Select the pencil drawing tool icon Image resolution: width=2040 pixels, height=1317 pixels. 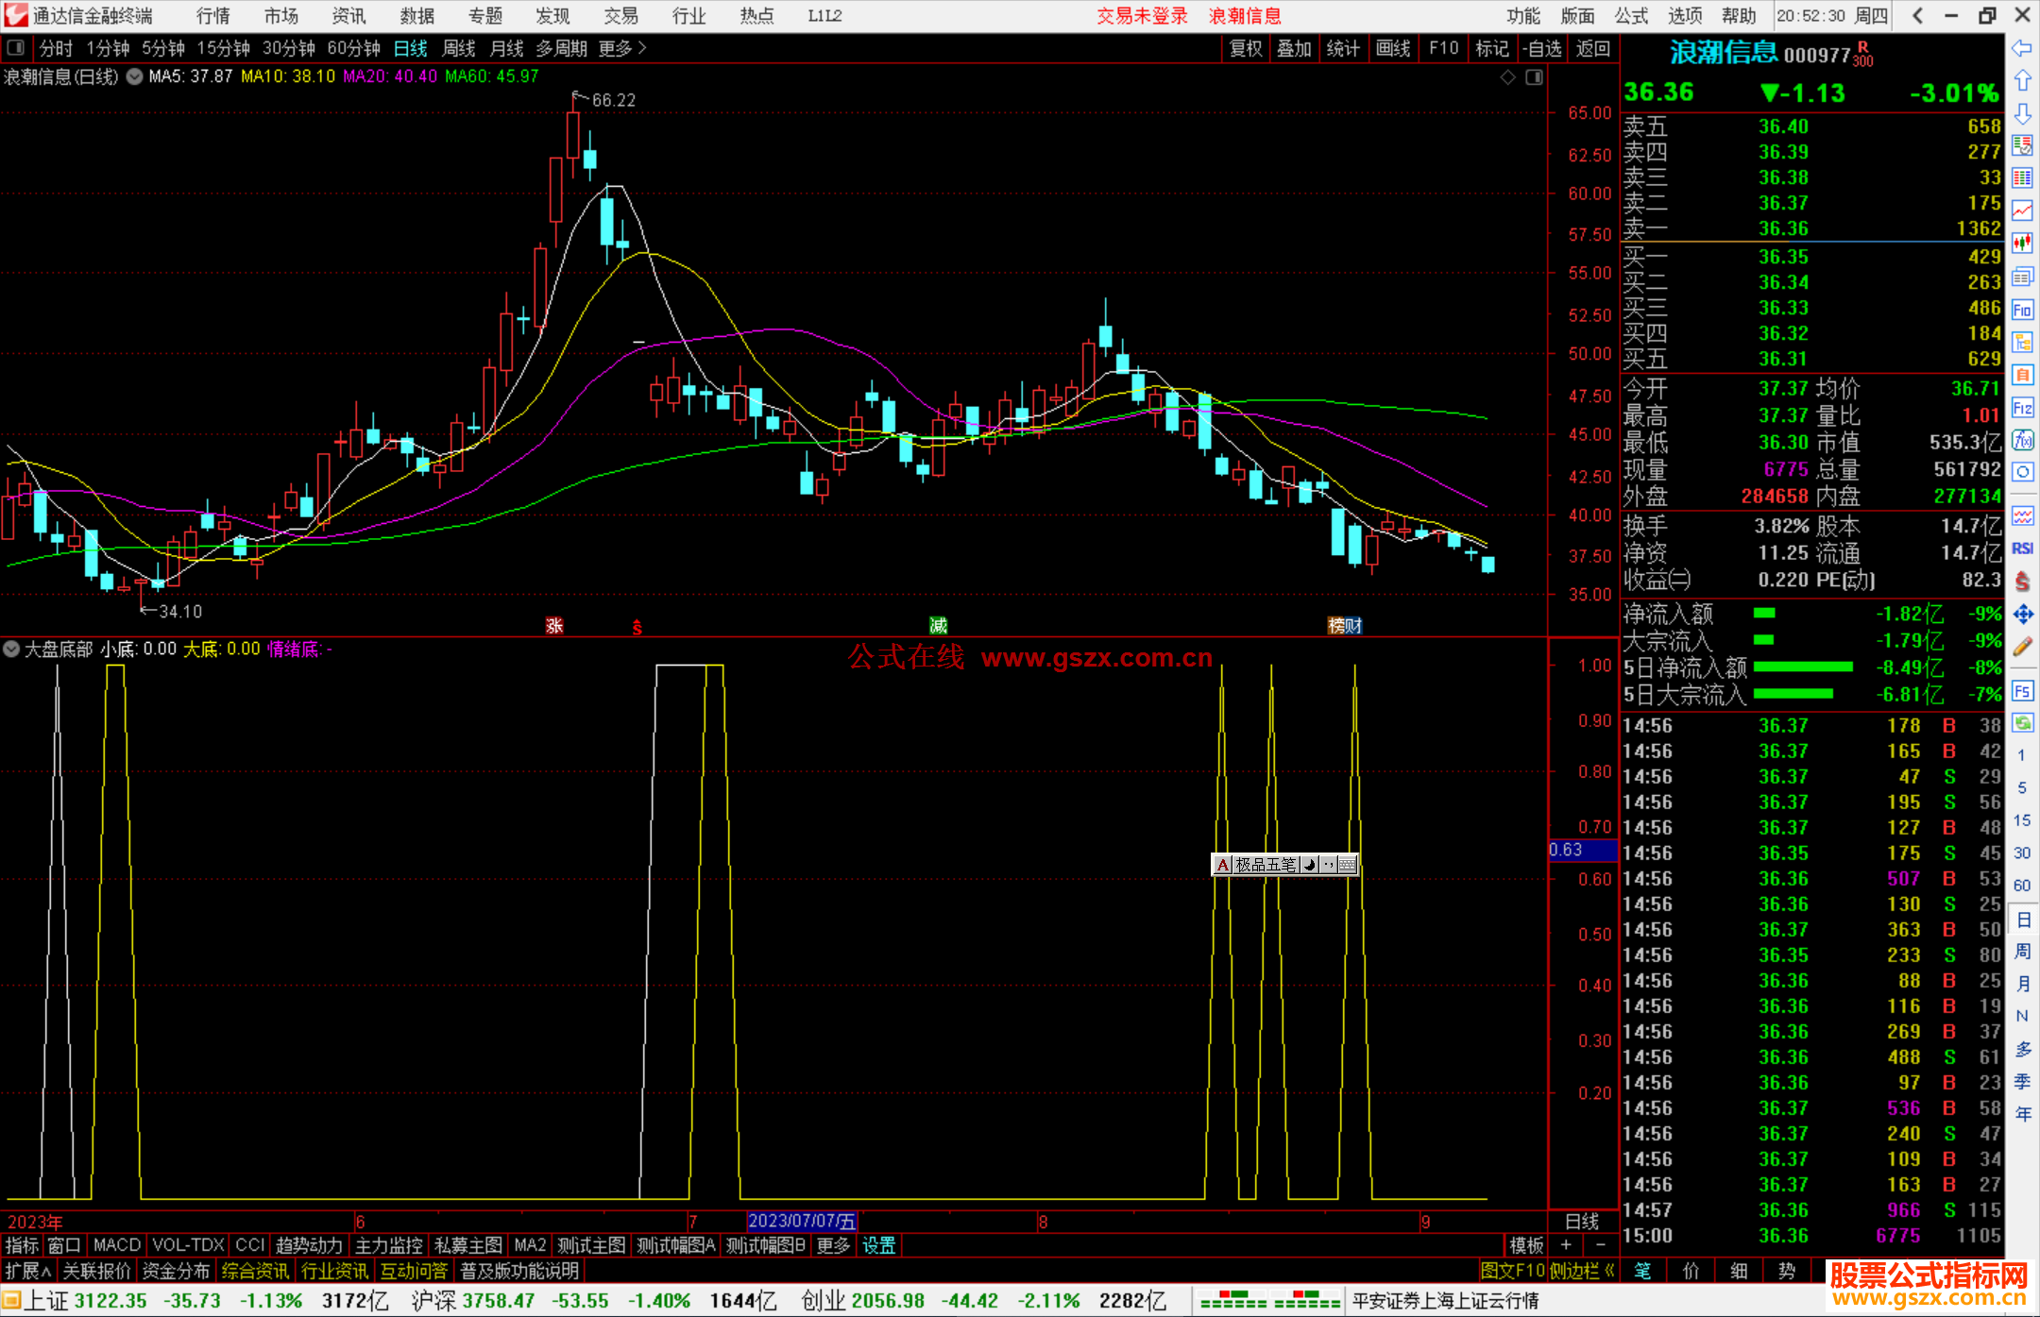pos(2022,647)
